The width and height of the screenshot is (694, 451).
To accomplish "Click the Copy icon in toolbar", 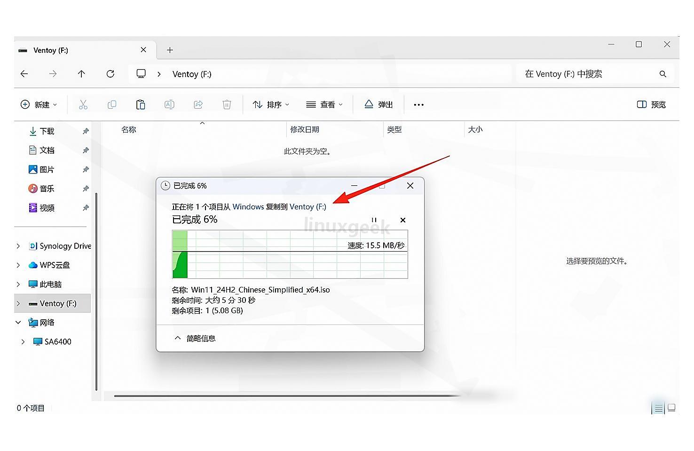I will coord(112,104).
